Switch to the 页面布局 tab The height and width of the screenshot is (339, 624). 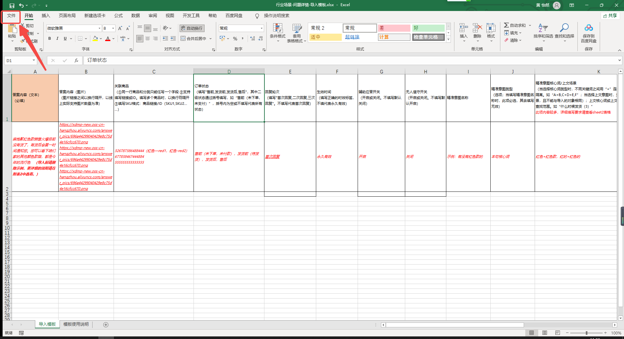point(67,16)
